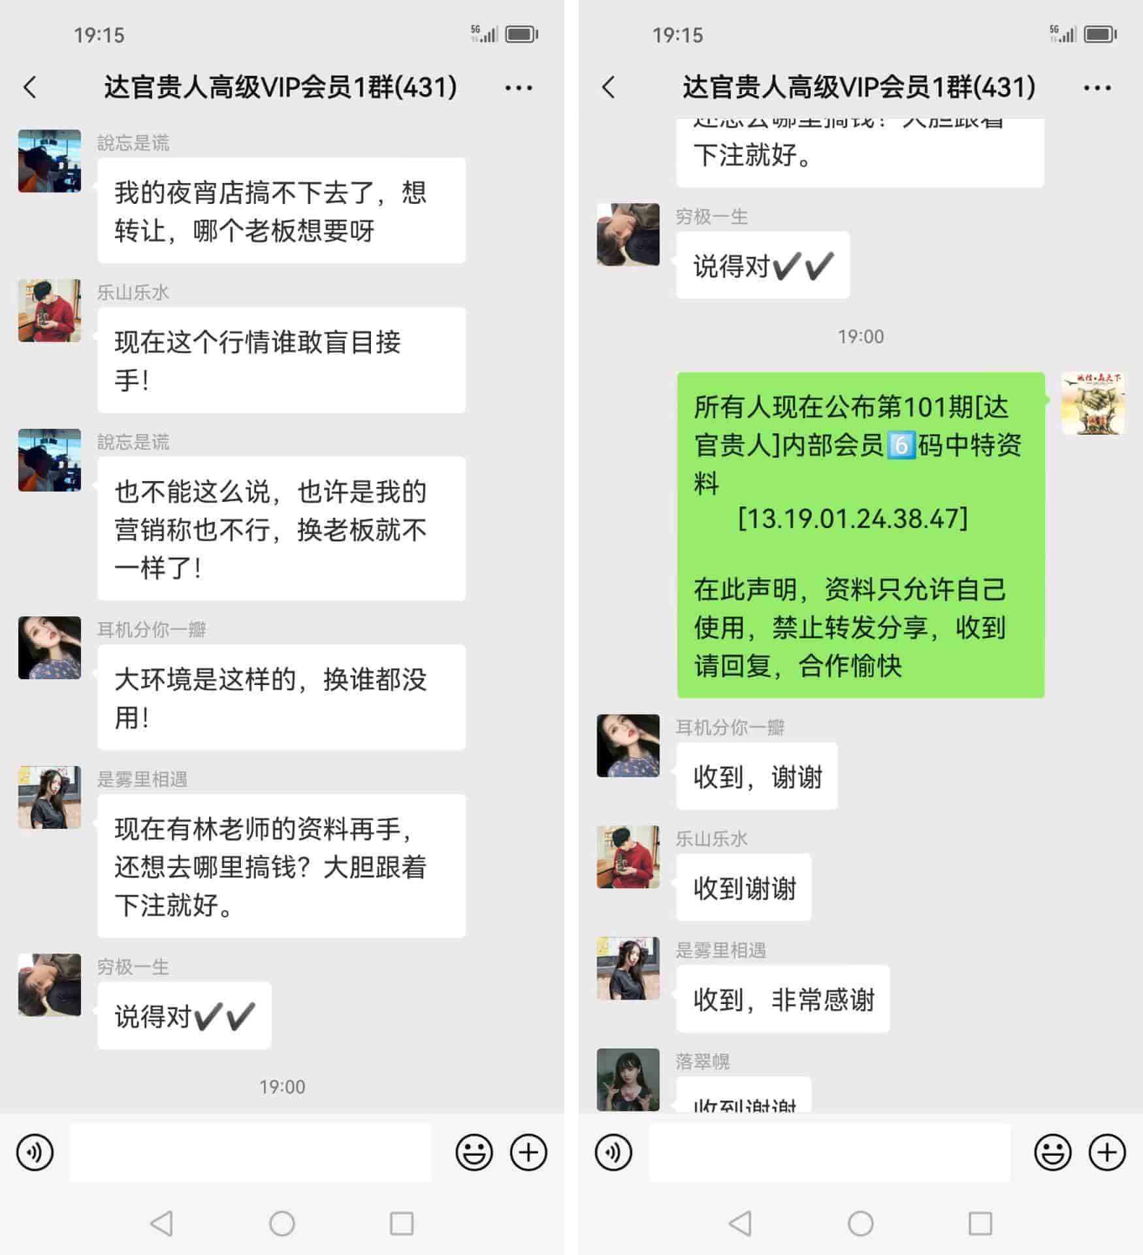Open the three-dot menu in left chat
Image resolution: width=1143 pixels, height=1255 pixels.
[519, 88]
